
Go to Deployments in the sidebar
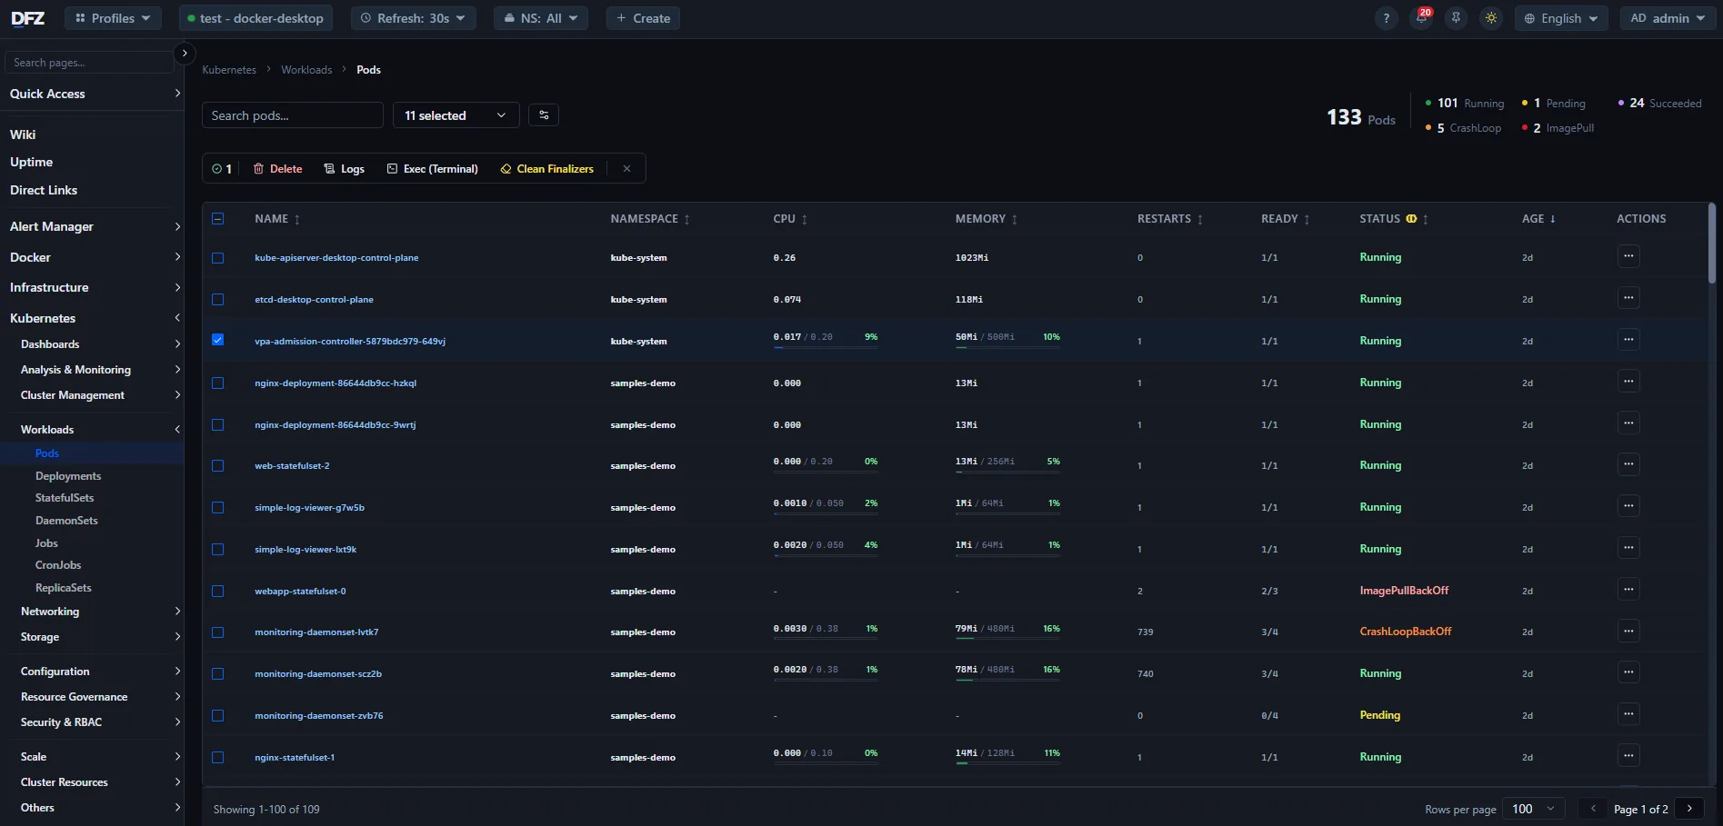tap(67, 475)
